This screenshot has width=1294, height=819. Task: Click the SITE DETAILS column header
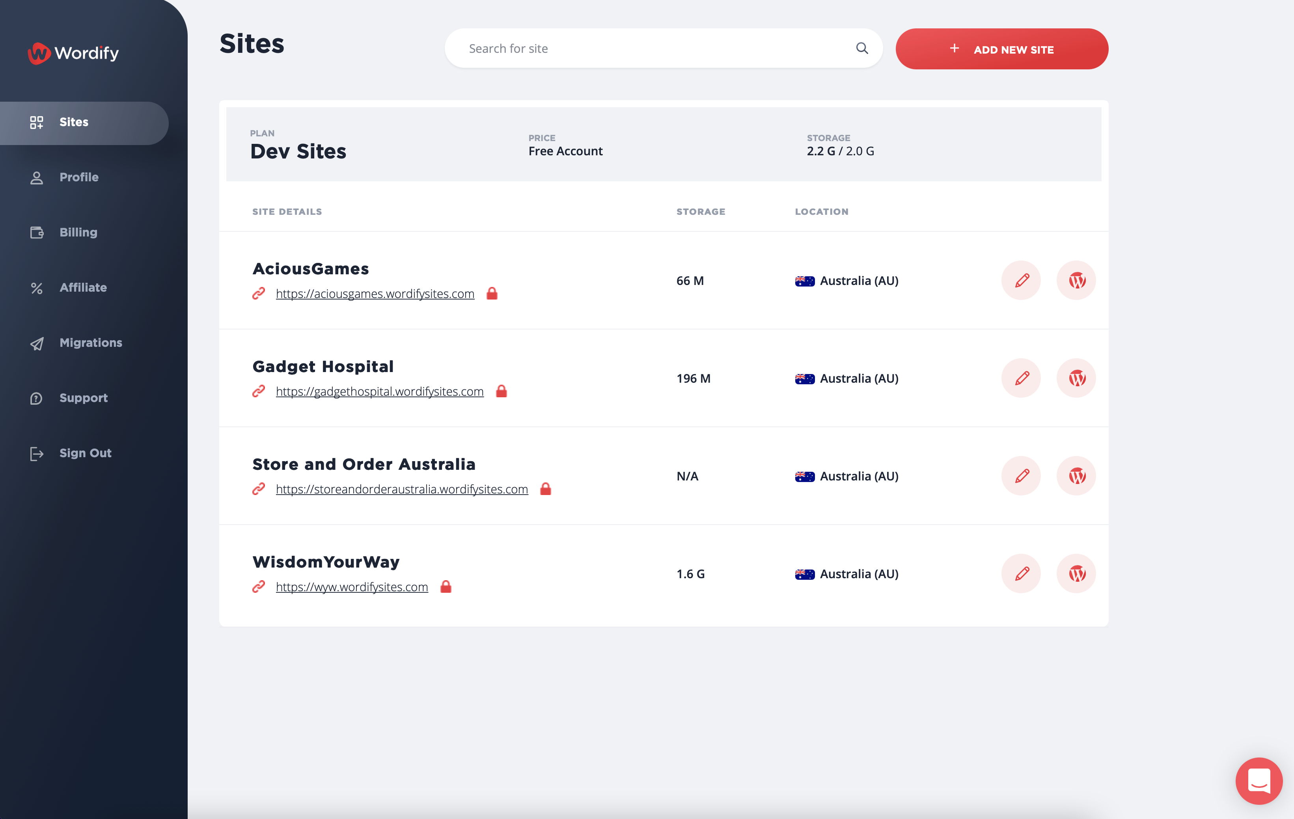[287, 212]
